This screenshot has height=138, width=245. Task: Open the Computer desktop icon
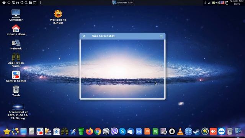(16, 15)
